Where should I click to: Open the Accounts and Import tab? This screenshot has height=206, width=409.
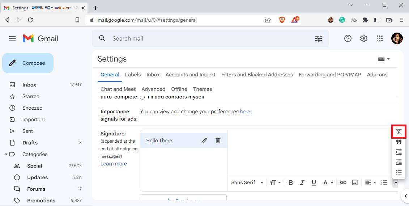coord(191,75)
